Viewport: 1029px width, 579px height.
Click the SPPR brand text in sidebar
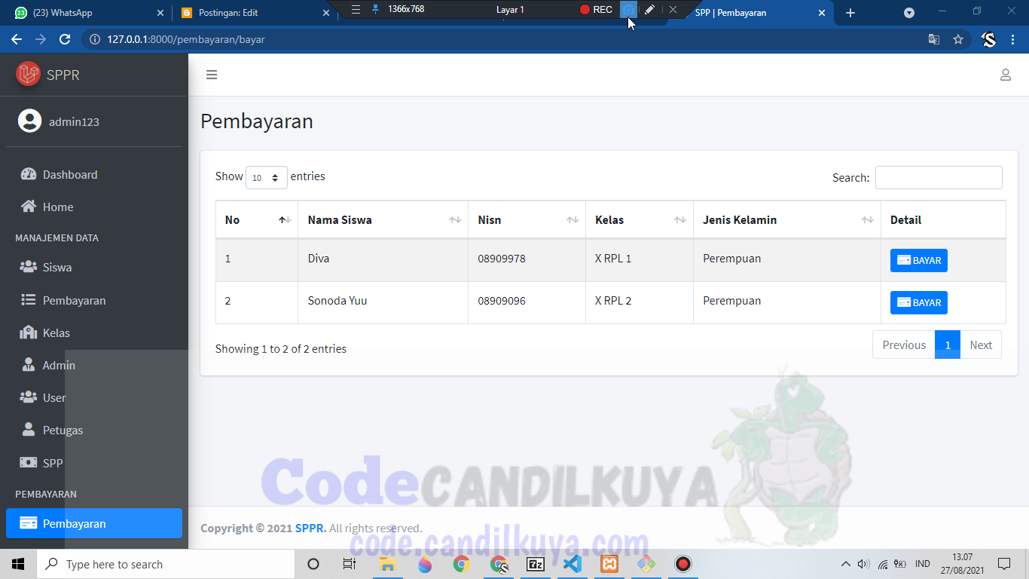click(63, 75)
